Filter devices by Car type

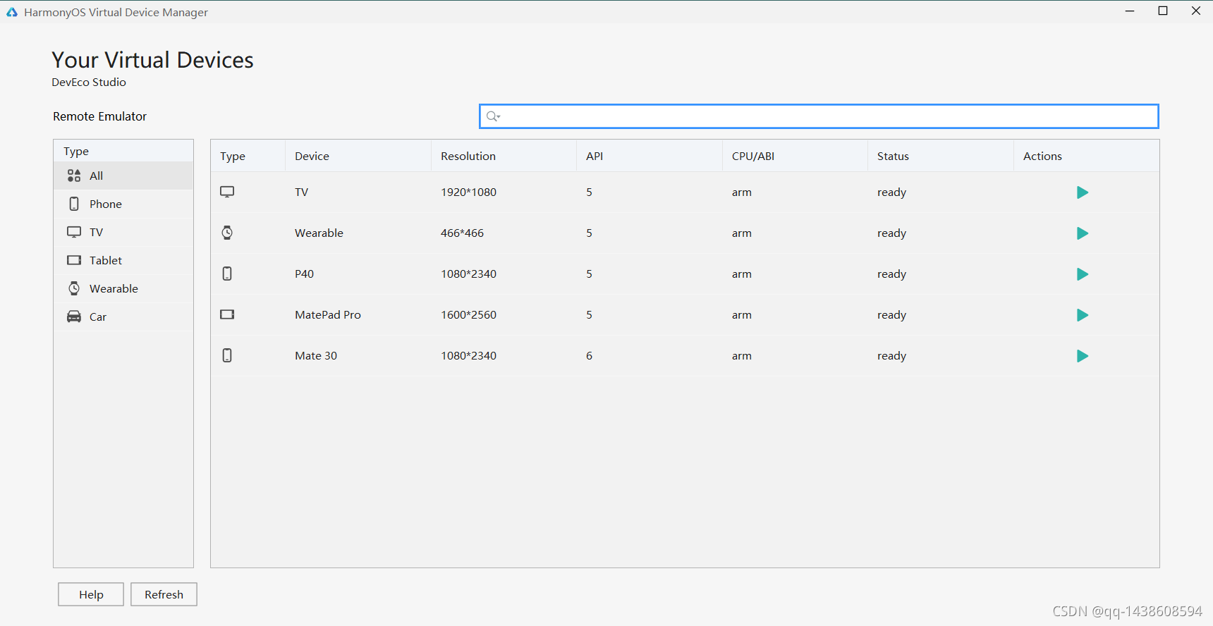[123, 317]
